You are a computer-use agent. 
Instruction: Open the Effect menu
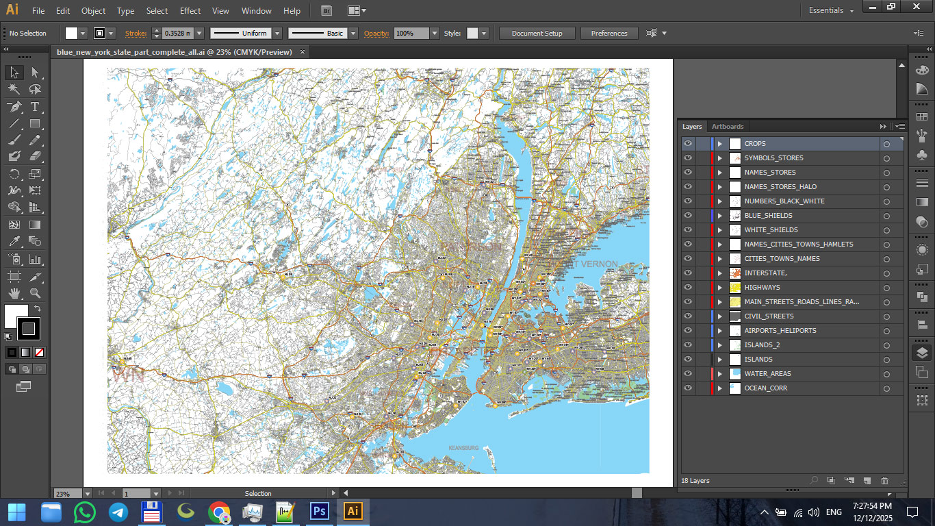190,11
